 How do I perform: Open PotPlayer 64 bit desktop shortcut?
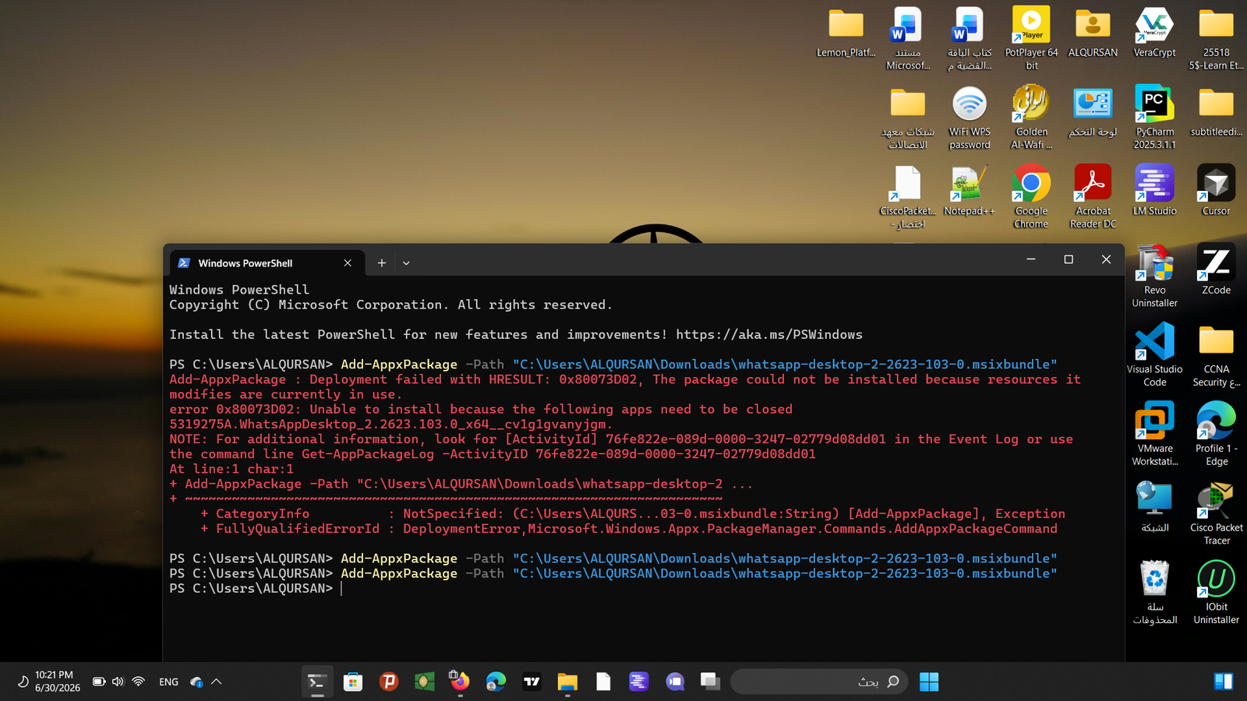click(1031, 38)
